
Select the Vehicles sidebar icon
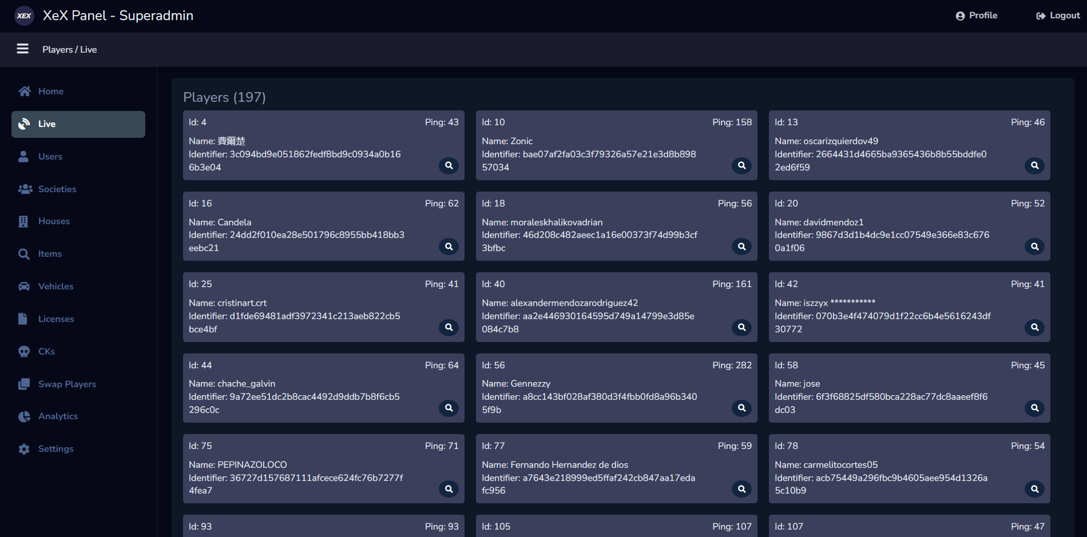[55, 286]
